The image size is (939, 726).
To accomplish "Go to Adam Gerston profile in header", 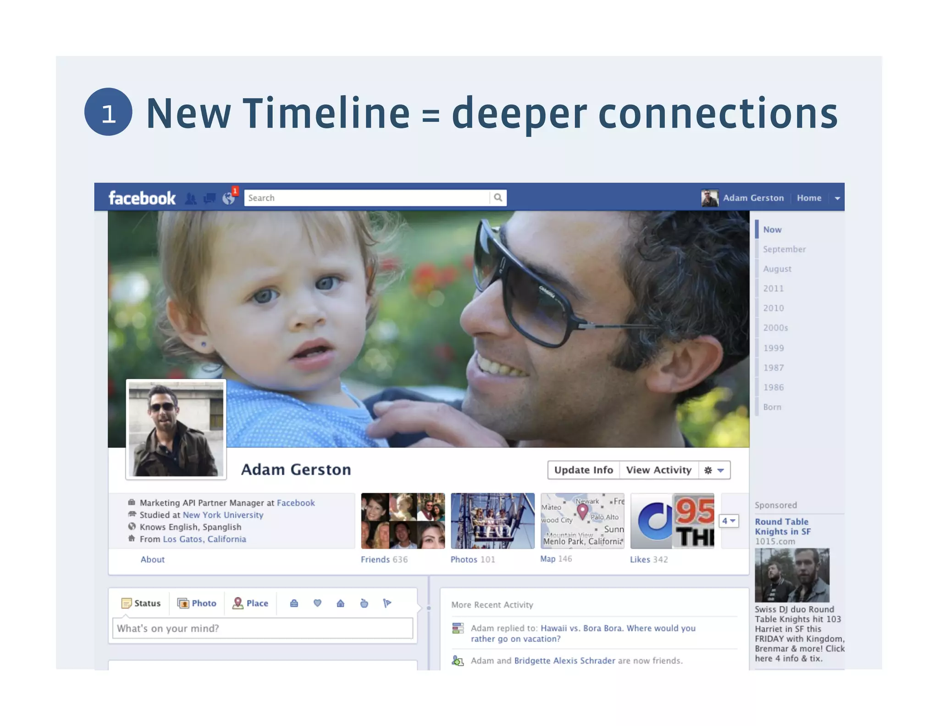I will (x=753, y=198).
